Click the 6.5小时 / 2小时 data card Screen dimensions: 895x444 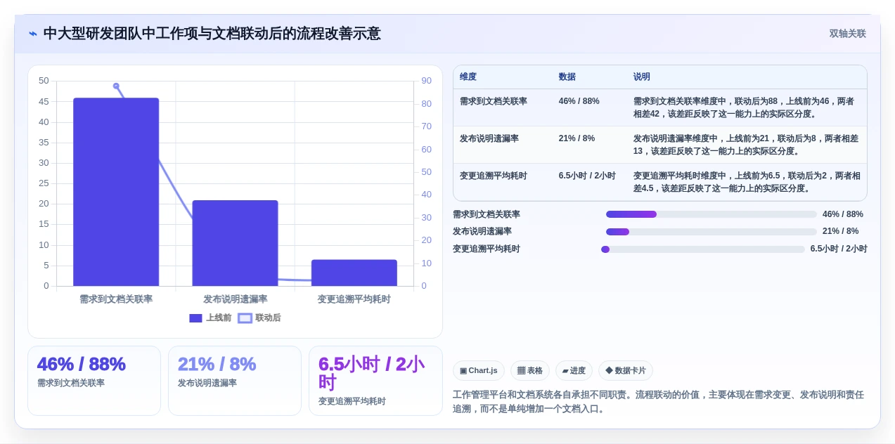[375, 381]
